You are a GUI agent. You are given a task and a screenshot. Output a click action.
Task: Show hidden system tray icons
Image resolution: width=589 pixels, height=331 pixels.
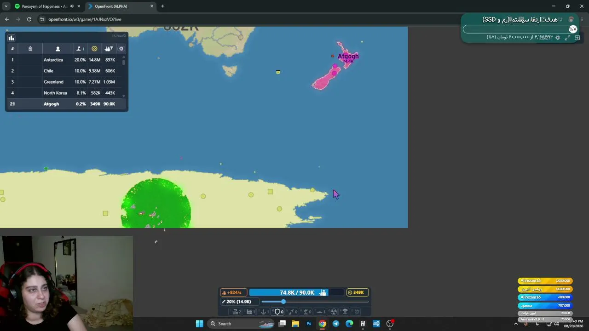pyautogui.click(x=516, y=324)
